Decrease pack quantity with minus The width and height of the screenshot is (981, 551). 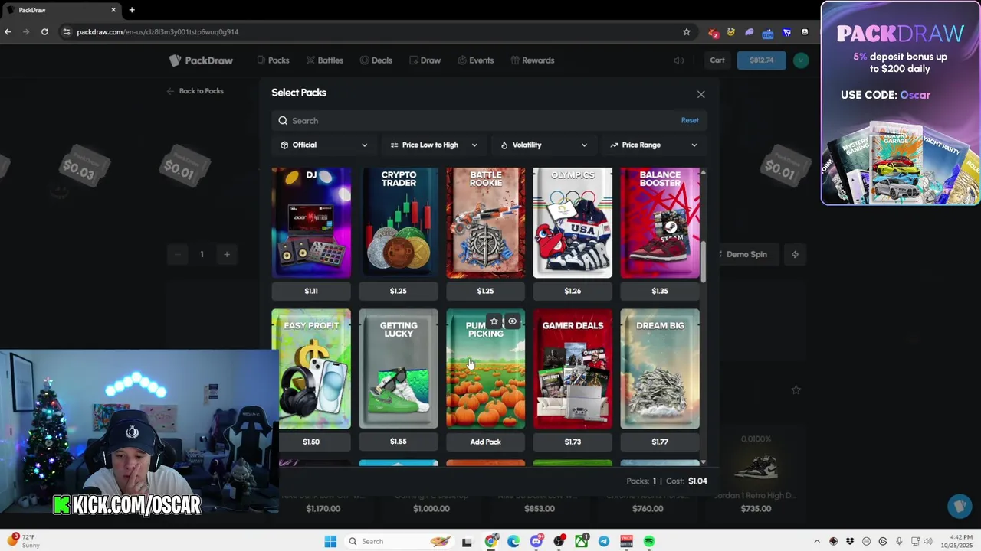[177, 254]
